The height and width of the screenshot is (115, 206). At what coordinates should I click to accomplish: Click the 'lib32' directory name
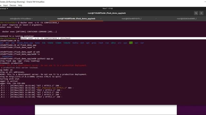coord(50,43)
